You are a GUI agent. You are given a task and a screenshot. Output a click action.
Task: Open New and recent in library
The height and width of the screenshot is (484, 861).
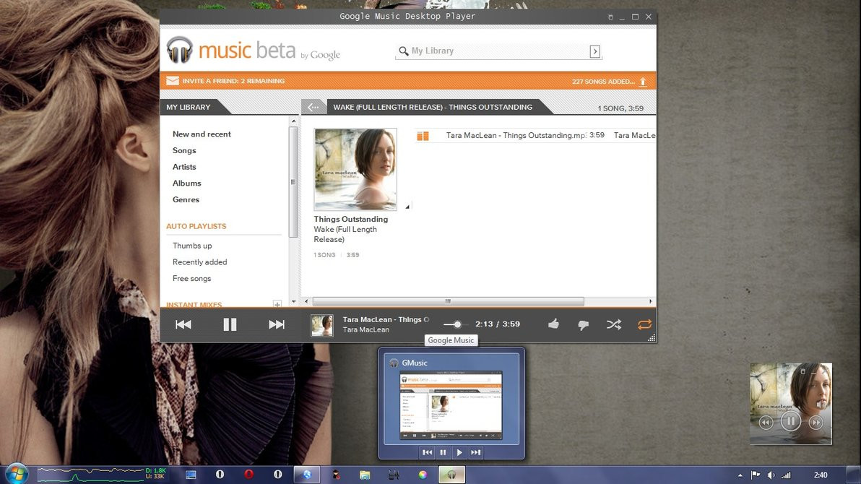(x=202, y=134)
